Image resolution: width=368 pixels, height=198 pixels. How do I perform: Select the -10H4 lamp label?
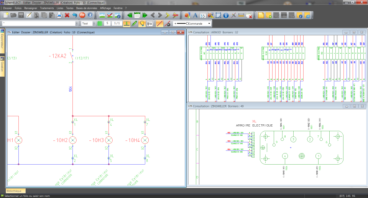click(133, 140)
